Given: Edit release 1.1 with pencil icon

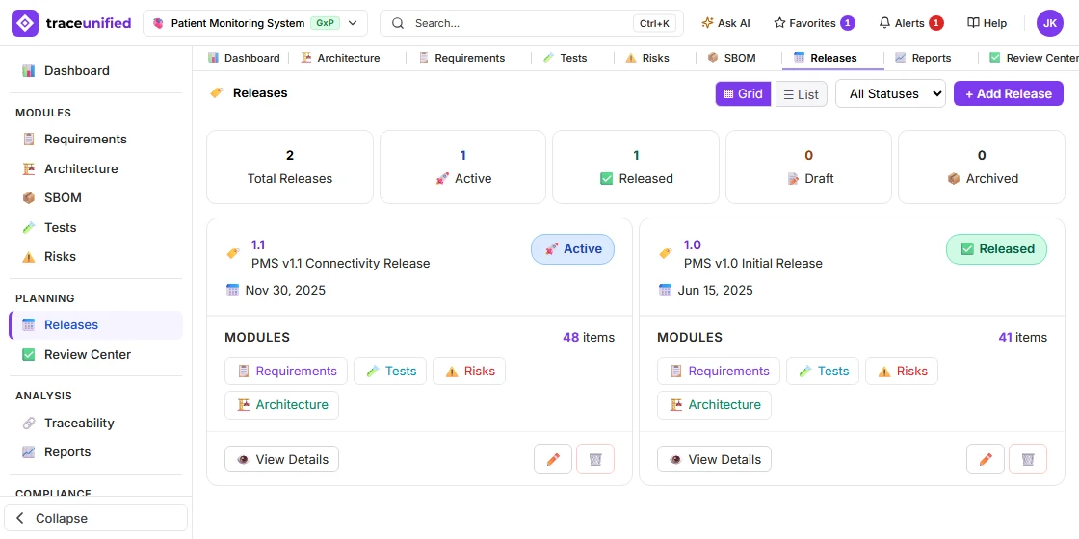Looking at the screenshot, I should [x=553, y=458].
